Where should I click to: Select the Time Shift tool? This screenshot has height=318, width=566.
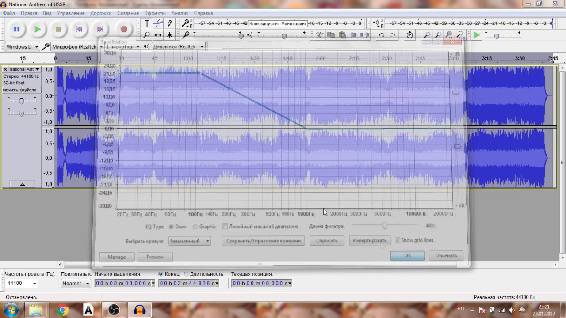tap(158, 35)
